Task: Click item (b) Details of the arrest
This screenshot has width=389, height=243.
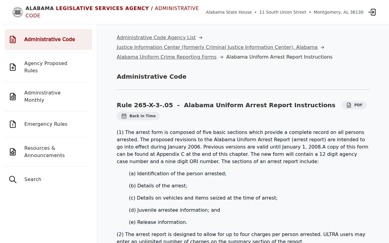Action: (x=158, y=186)
